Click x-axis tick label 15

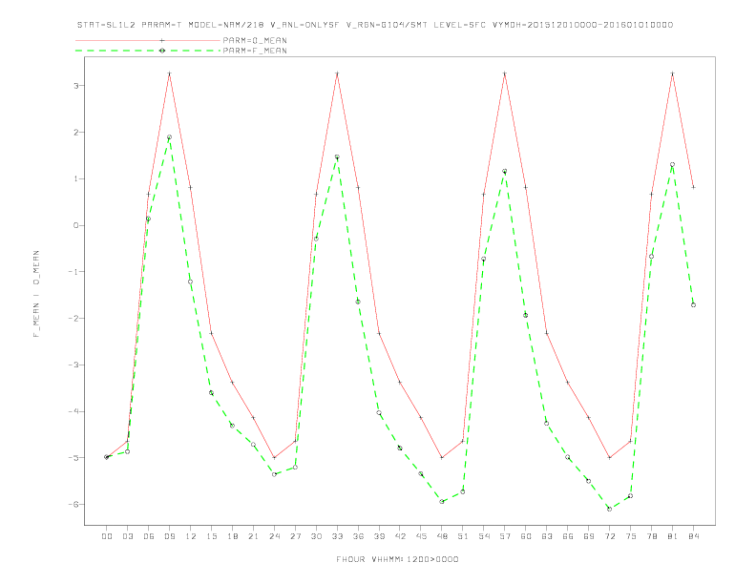tap(211, 536)
